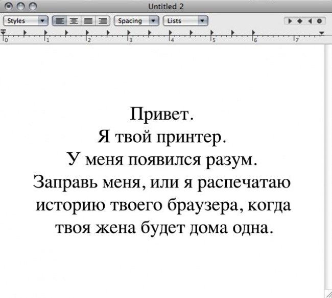Open the Styles dropdown
This screenshot has height=298, width=332.
[26, 21]
